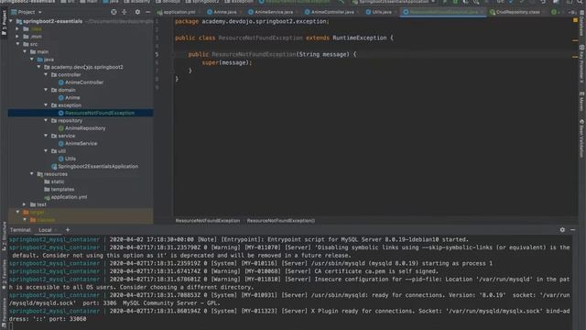The width and height of the screenshot is (586, 330).
Task: Select Utils class in the project tree
Action: coord(71,159)
